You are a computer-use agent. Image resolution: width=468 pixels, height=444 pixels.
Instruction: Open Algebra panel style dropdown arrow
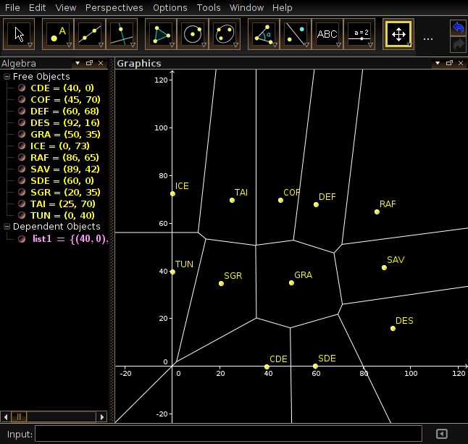(x=78, y=63)
